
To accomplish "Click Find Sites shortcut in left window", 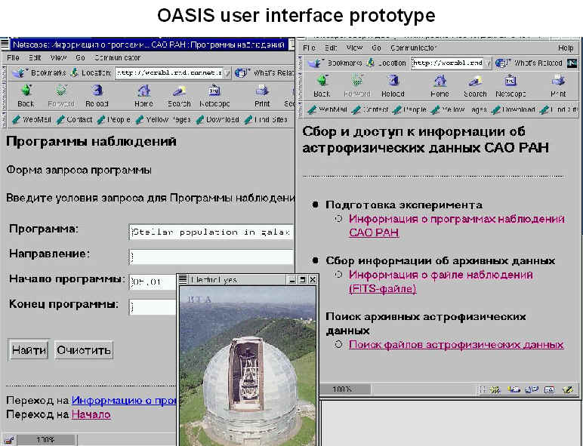I will (267, 120).
